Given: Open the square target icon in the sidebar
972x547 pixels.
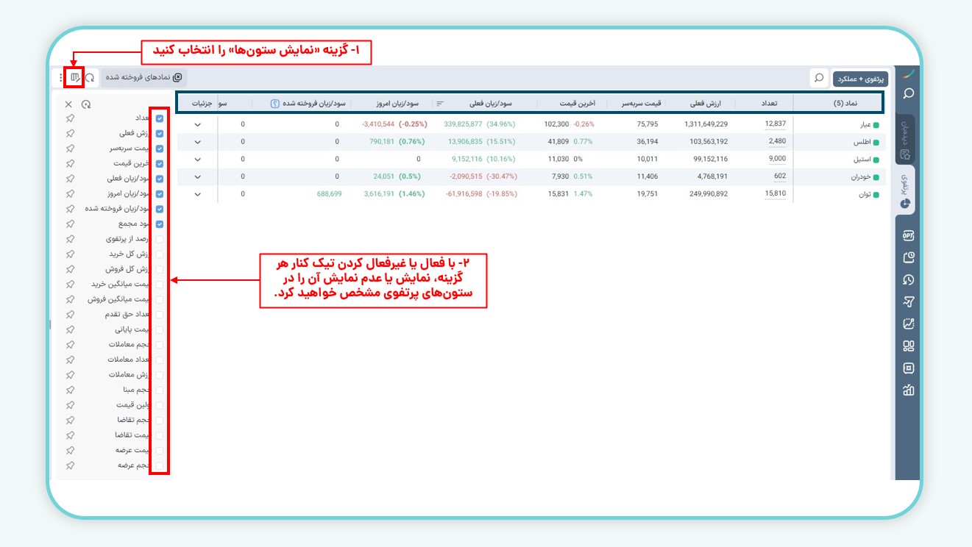Looking at the screenshot, I should (x=909, y=368).
